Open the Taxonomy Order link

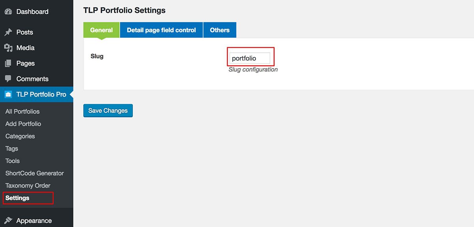click(x=28, y=186)
